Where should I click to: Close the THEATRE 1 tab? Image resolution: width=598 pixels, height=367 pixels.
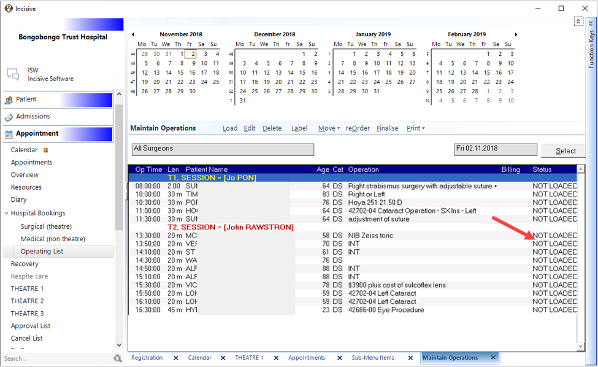click(276, 358)
